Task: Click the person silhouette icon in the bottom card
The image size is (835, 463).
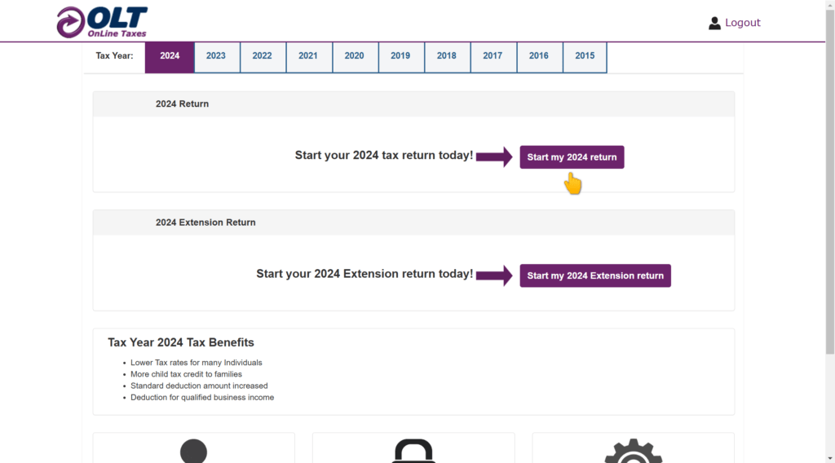Action: tap(193, 451)
